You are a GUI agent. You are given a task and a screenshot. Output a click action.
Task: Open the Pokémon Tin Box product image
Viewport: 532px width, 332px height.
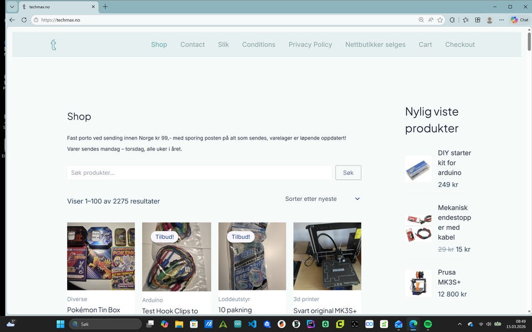click(101, 256)
